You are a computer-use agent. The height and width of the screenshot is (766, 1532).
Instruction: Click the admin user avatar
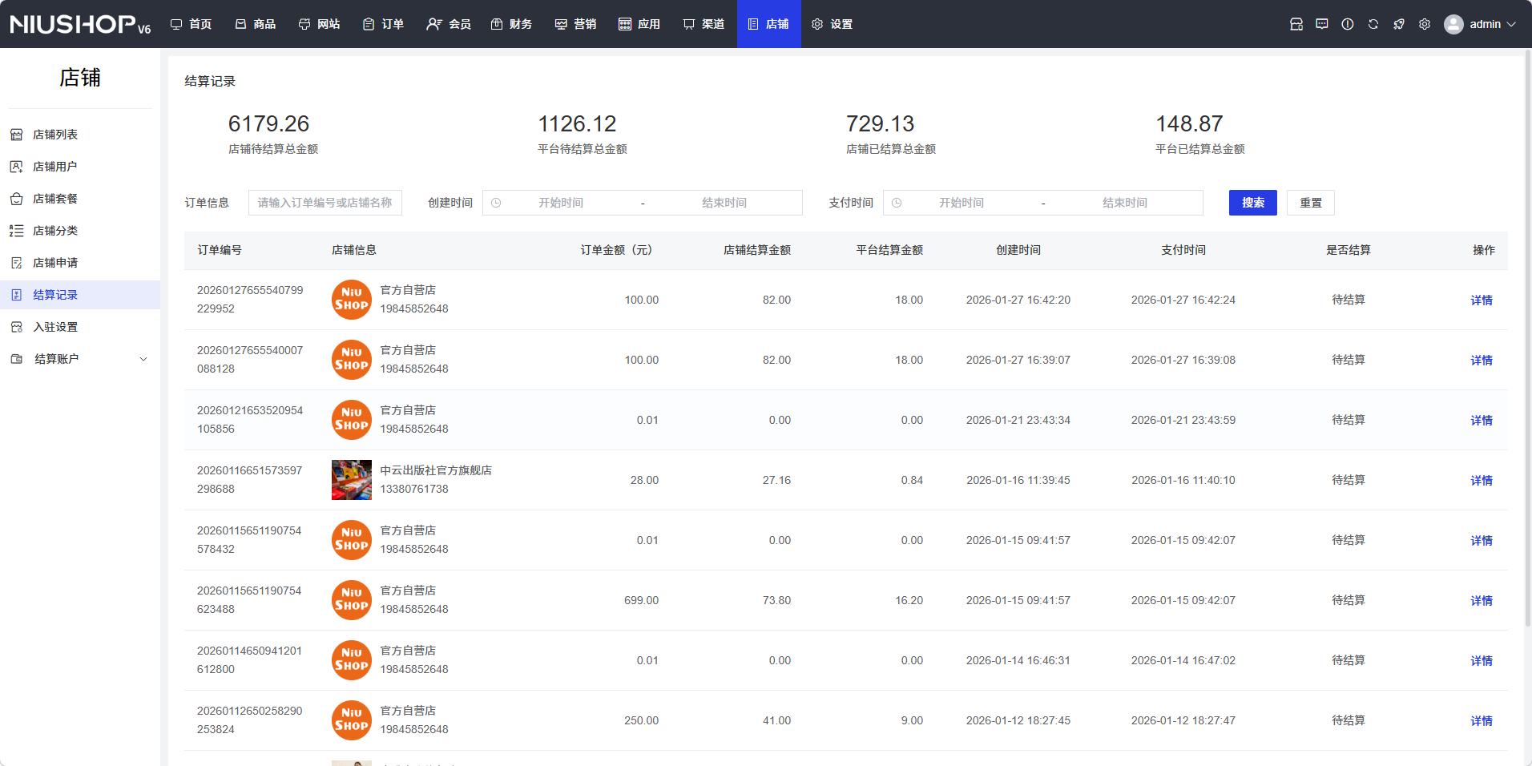[1453, 24]
